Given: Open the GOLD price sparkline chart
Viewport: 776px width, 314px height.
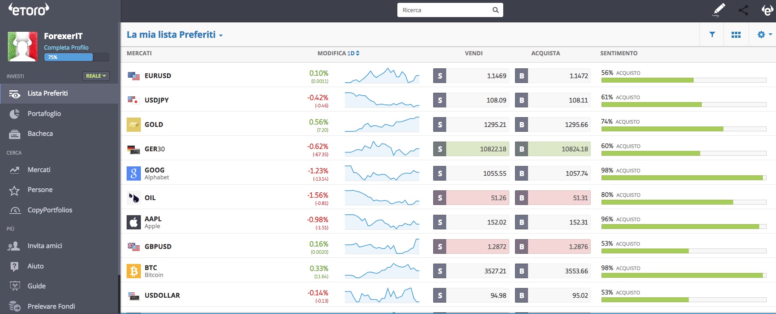Looking at the screenshot, I should 382,124.
